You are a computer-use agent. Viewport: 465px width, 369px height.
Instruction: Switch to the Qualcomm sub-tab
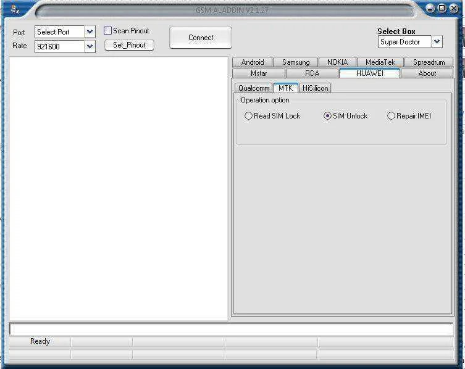(254, 88)
